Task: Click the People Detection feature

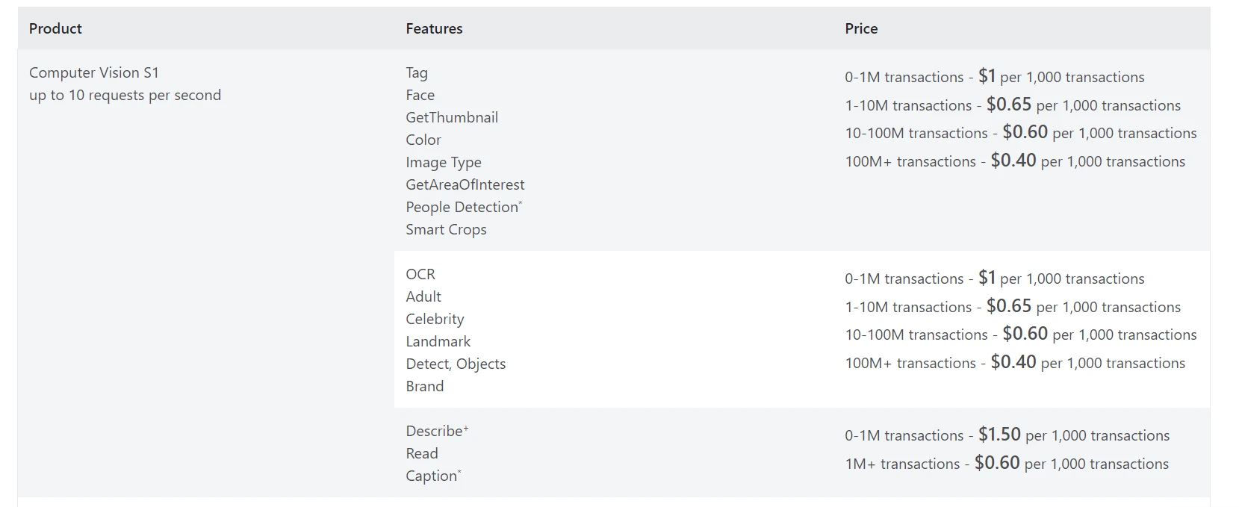Action: pyautogui.click(x=462, y=207)
